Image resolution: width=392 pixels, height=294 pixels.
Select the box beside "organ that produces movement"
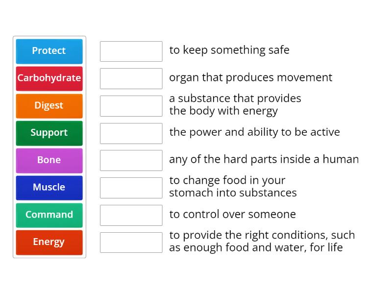point(131,78)
